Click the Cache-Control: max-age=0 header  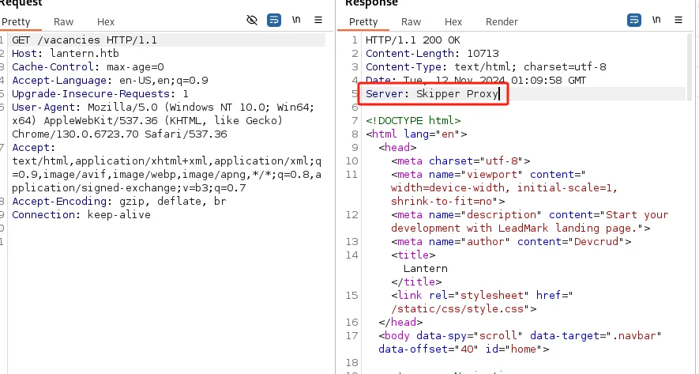88,67
